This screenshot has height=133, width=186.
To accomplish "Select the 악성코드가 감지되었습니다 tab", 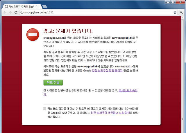I will pos(22,6).
